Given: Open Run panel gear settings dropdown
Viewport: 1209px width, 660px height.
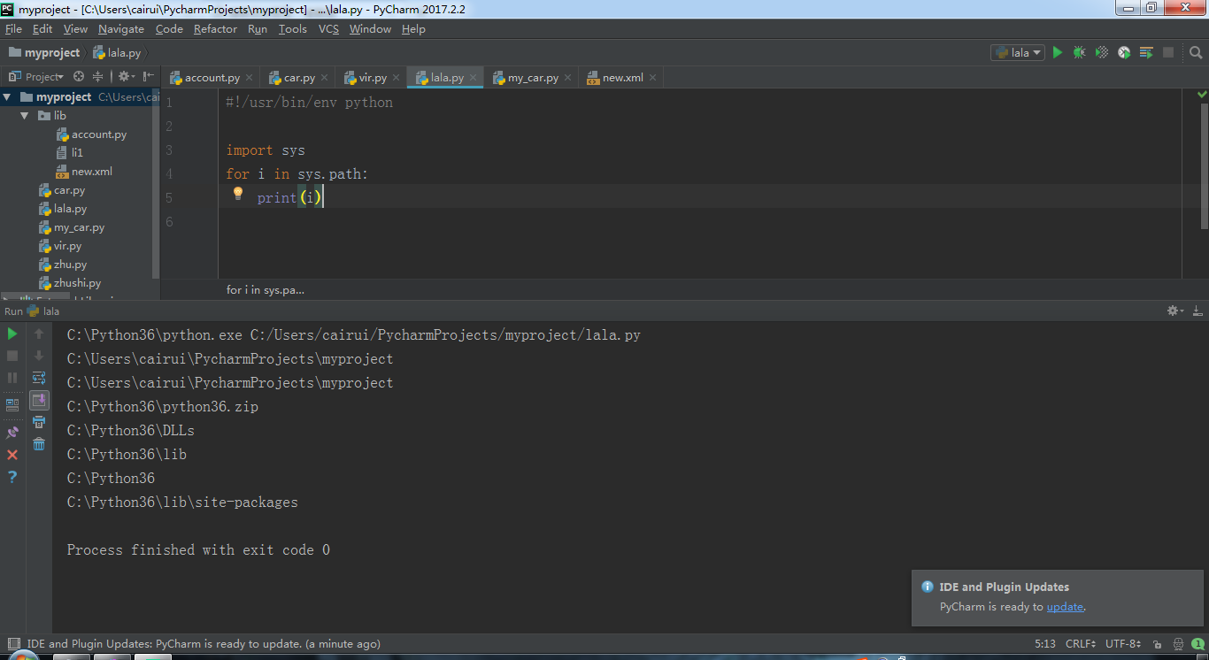Looking at the screenshot, I should tap(1174, 311).
